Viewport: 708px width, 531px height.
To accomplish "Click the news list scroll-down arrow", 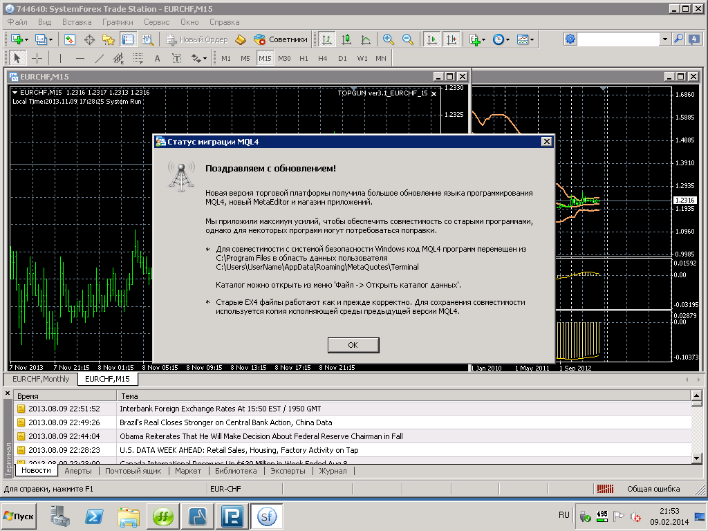I will (x=696, y=458).
